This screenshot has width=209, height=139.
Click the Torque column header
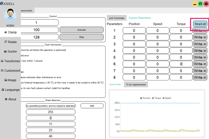click(x=181, y=24)
